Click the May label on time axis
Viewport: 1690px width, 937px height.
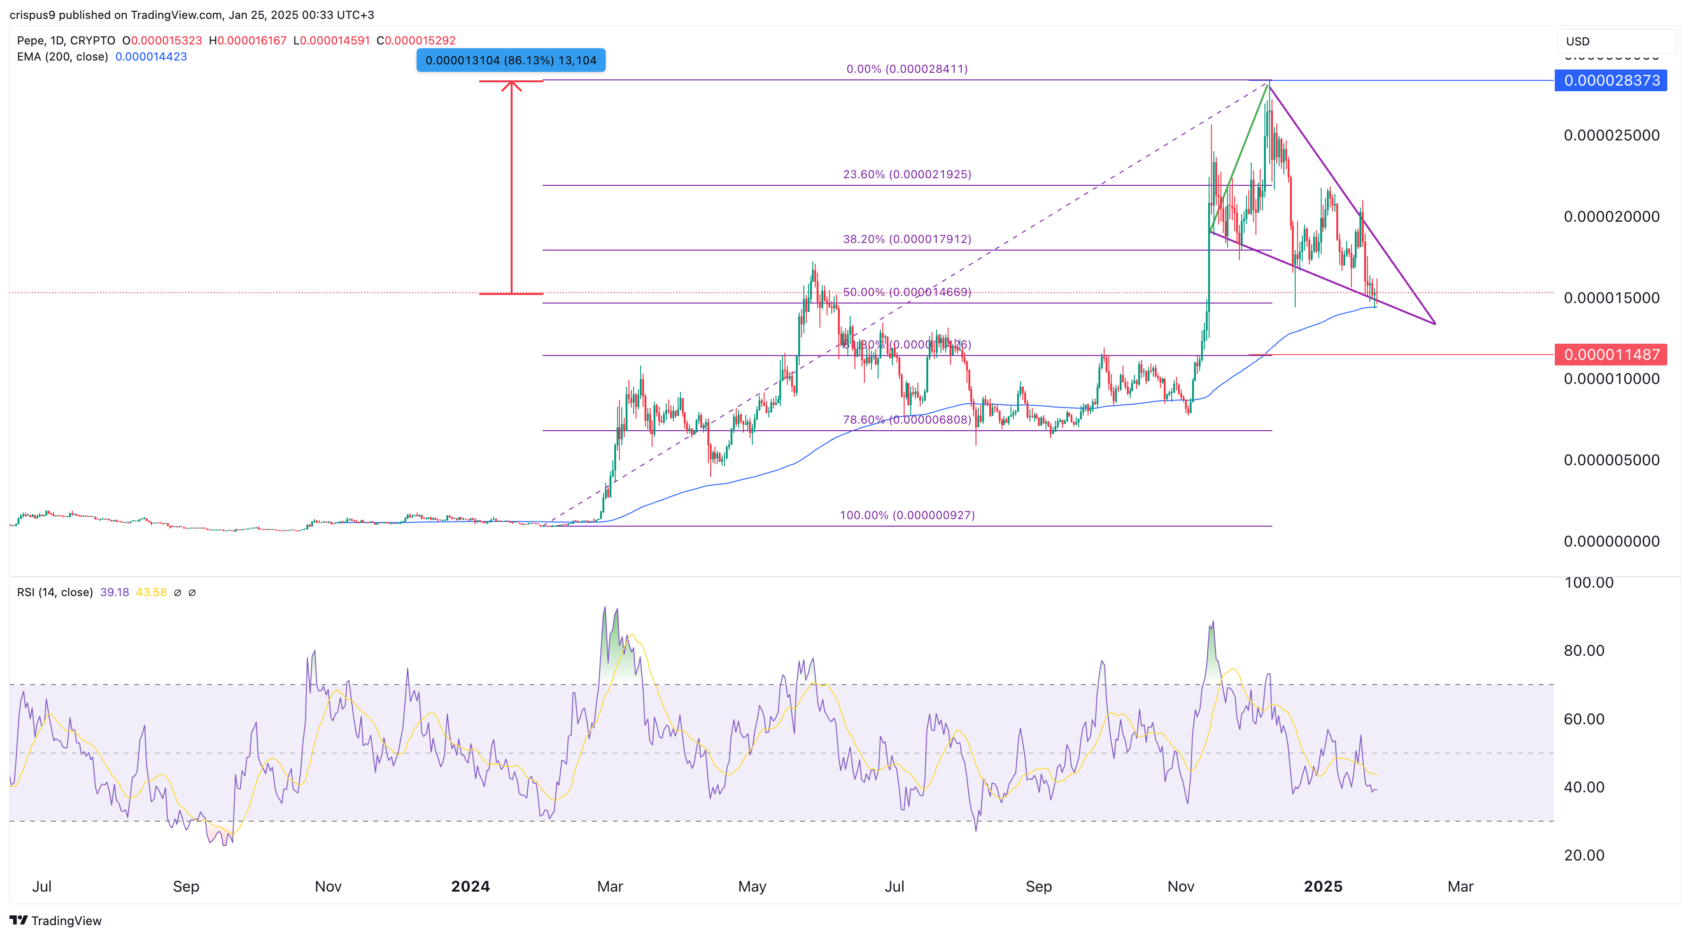(x=752, y=887)
